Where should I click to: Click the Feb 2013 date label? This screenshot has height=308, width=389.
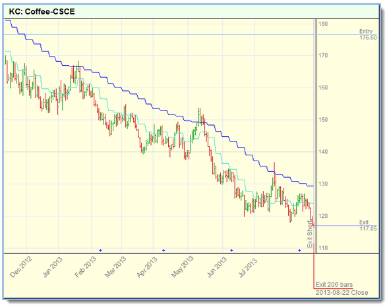85,267
